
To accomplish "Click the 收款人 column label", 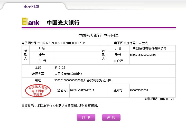I will [x=104, y=55].
